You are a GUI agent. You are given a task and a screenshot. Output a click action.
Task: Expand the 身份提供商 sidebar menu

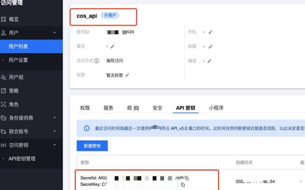click(x=55, y=117)
